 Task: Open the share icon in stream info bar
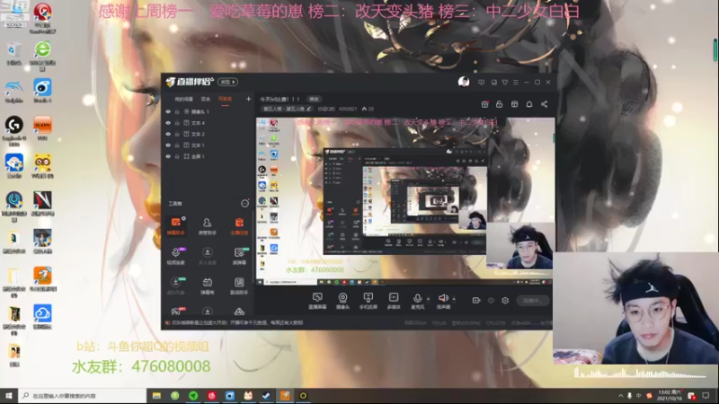click(x=545, y=104)
